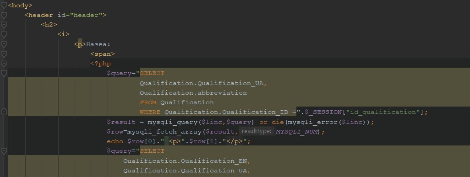Click the <h2> tag text

click(x=49, y=25)
